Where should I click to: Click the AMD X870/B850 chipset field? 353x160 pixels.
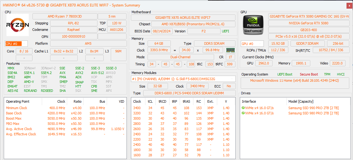(193, 24)
